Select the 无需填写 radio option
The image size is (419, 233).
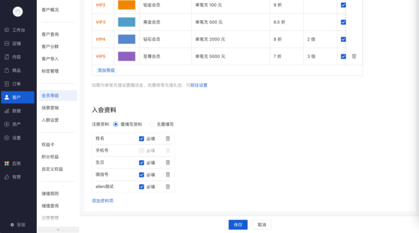pyautogui.click(x=152, y=124)
